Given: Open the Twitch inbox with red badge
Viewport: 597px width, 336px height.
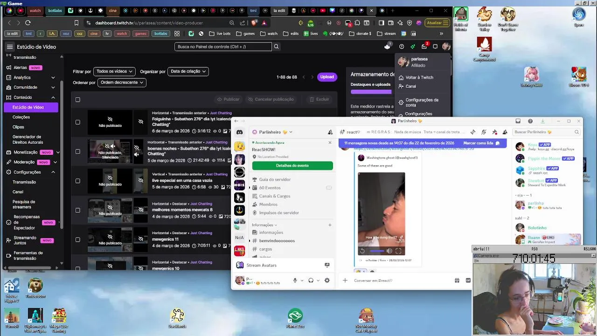Looking at the screenshot, I should (x=424, y=46).
